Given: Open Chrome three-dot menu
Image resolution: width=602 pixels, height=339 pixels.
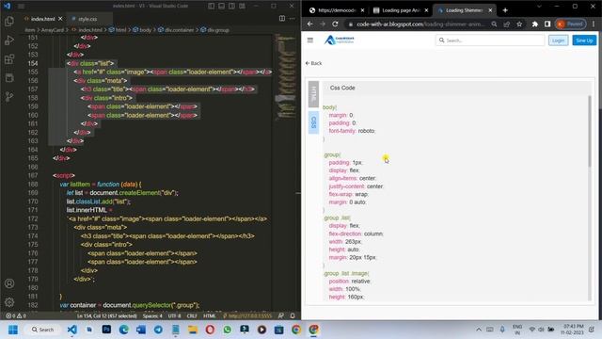Looking at the screenshot, I should [x=594, y=24].
